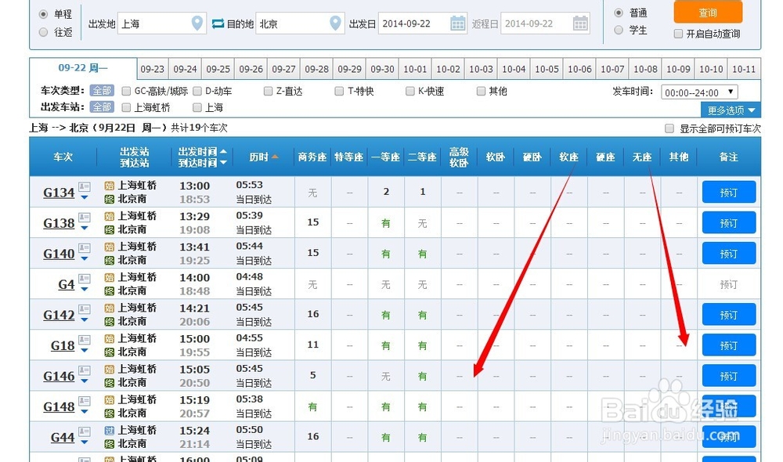Viewport: 783px width, 462px height.
Task: Switch to the 09-25 date tab
Action: click(x=218, y=69)
